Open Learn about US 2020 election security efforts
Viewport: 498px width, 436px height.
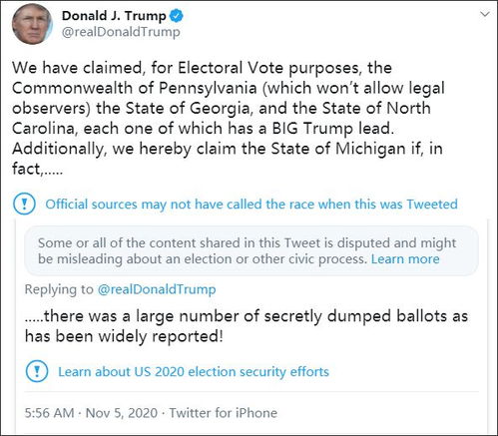click(194, 371)
